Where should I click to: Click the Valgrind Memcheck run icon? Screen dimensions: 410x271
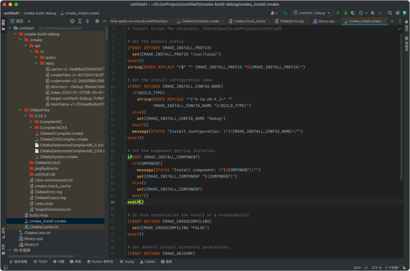click(373, 13)
